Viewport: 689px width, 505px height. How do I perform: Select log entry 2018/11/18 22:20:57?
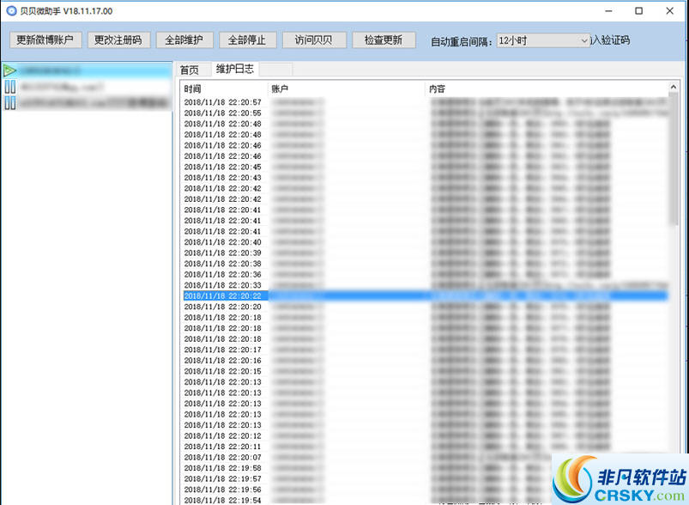point(425,102)
